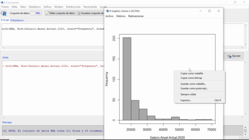Click Visualizar conjunto de datos button
This screenshot has height=140, width=249.
pos(90,13)
